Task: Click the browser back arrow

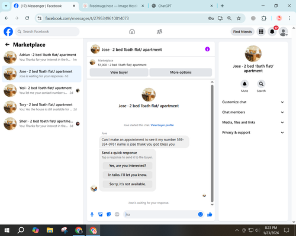Action: [7, 18]
